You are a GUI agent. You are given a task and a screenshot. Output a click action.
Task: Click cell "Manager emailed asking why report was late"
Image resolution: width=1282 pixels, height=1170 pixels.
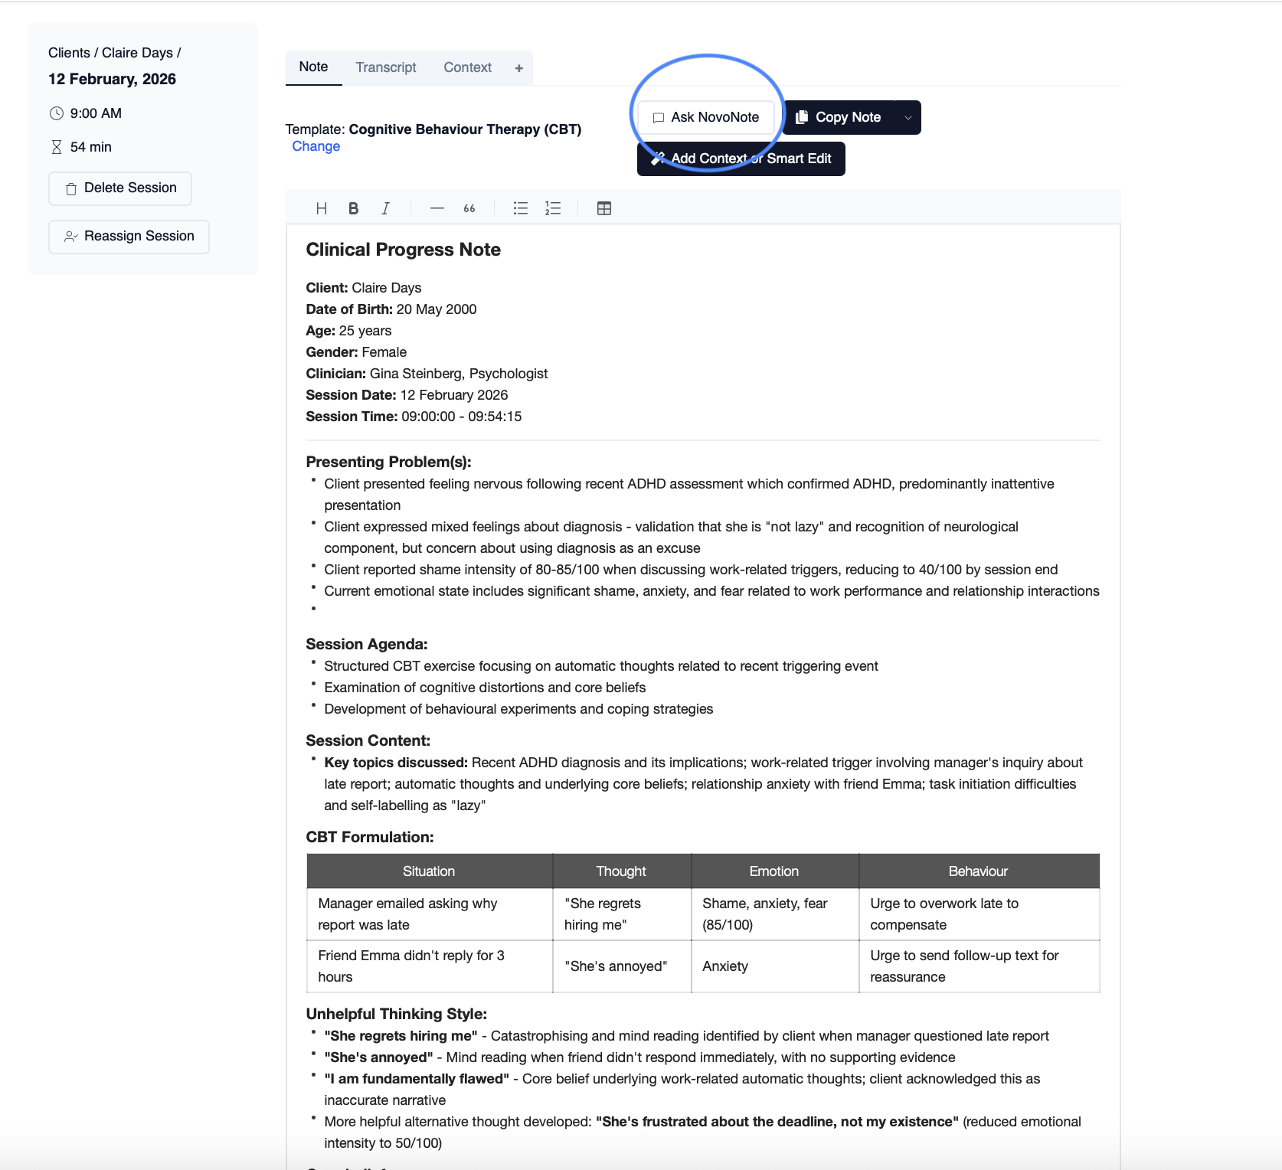pyautogui.click(x=430, y=914)
